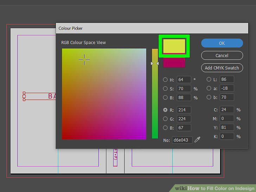Viewport: 256px width, 192px height.
Task: Confirm colour with the OK button
Action: (222, 43)
